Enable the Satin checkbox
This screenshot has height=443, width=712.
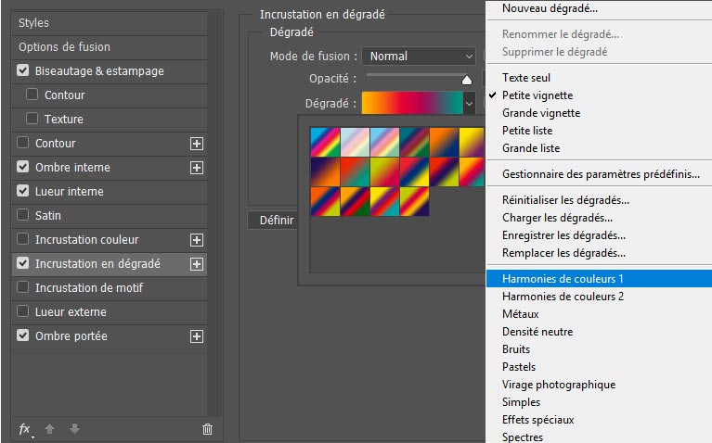click(x=23, y=216)
